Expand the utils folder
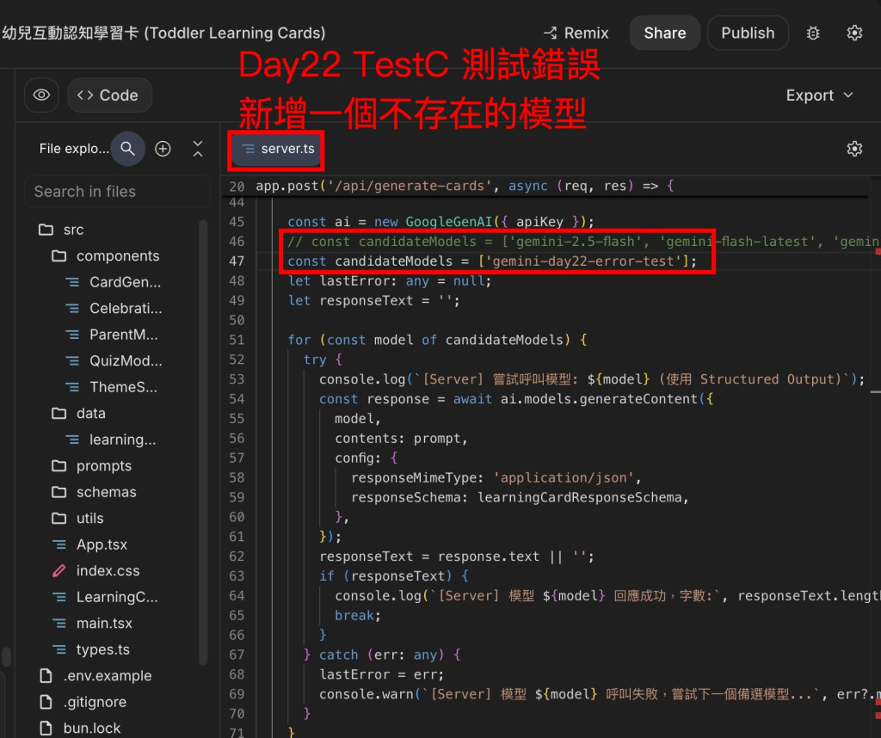 77,519
